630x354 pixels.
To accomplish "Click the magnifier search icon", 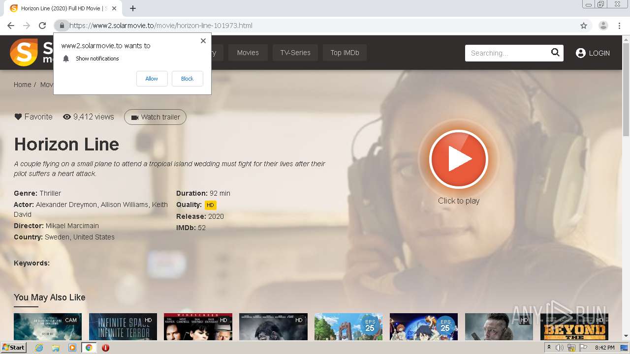I will [x=555, y=53].
